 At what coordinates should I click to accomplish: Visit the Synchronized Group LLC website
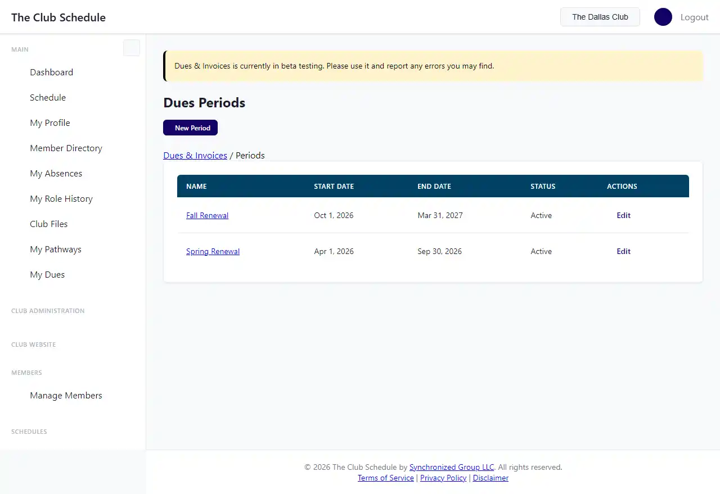coord(452,467)
